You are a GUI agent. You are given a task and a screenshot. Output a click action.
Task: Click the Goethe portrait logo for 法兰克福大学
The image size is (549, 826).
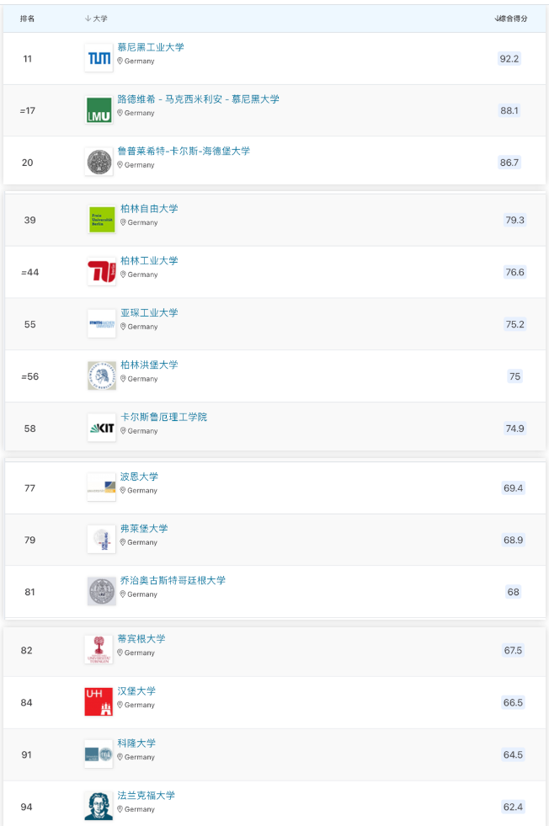pos(99,806)
